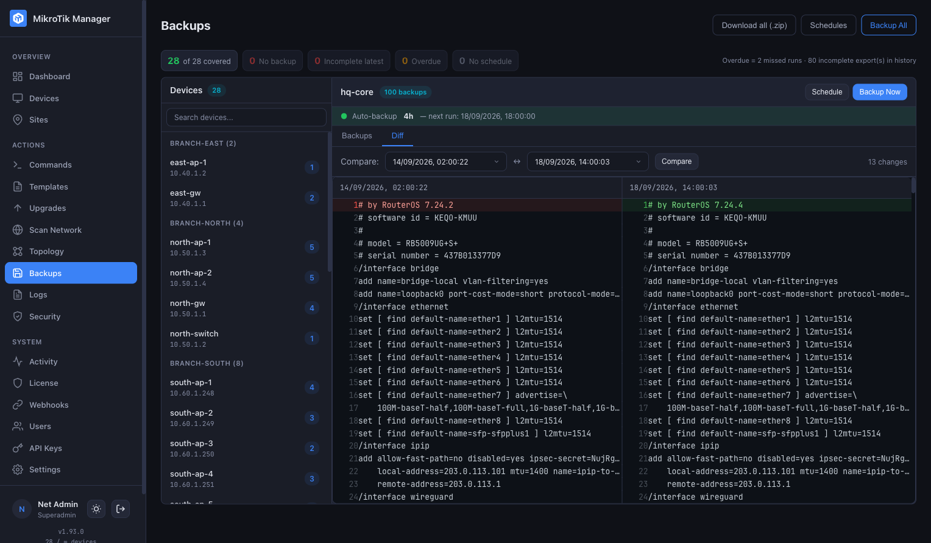
Task: Select the Diff tab
Action: coord(397,136)
